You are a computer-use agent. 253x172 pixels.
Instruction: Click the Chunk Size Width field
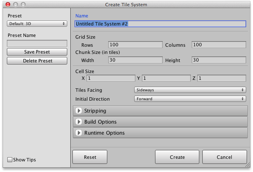(x=135, y=60)
